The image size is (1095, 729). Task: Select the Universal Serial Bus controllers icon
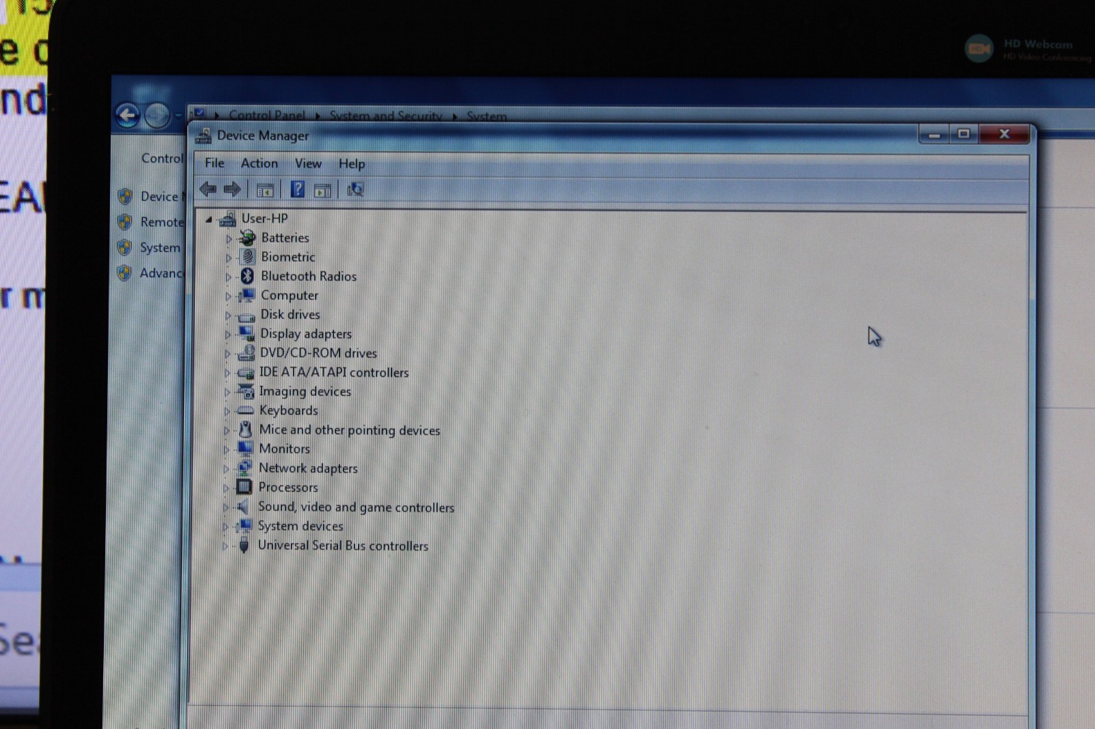point(244,545)
